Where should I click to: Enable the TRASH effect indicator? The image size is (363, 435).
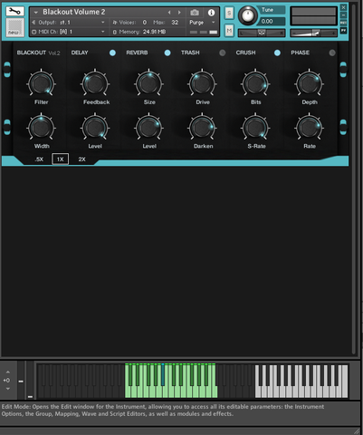click(x=223, y=53)
